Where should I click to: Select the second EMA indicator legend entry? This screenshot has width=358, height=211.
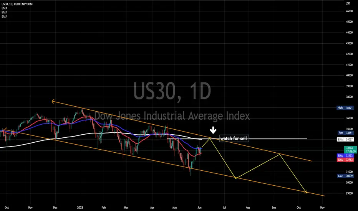click(4, 12)
